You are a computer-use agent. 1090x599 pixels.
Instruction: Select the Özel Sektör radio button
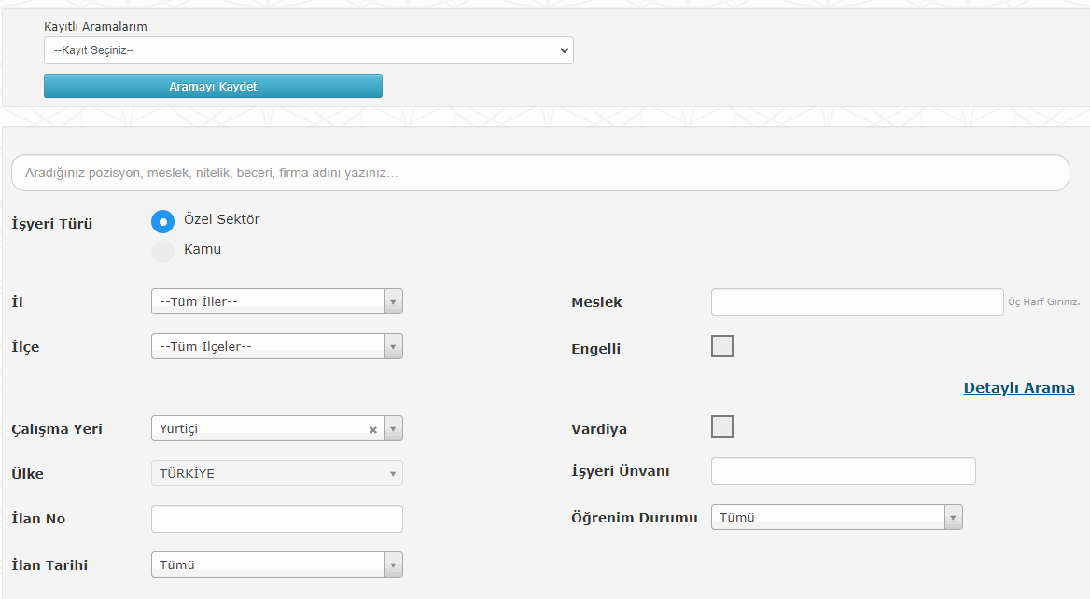click(x=162, y=221)
